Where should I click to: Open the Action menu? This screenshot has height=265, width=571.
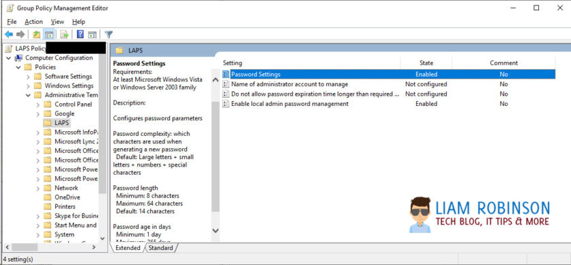coord(33,22)
